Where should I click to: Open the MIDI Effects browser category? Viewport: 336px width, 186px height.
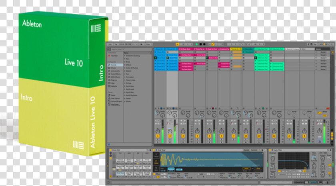coord(115,77)
